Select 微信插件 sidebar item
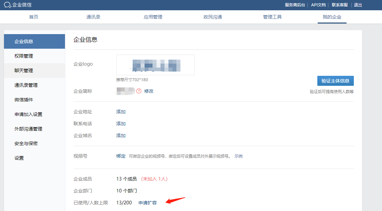This screenshot has width=382, height=211. click(x=24, y=100)
